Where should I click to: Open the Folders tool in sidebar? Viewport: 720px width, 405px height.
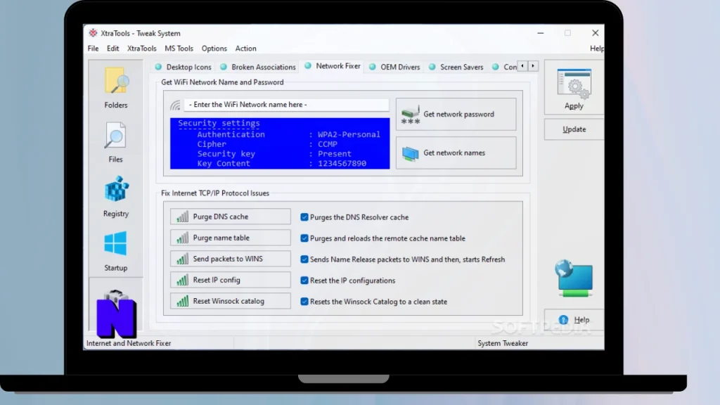[x=116, y=87]
